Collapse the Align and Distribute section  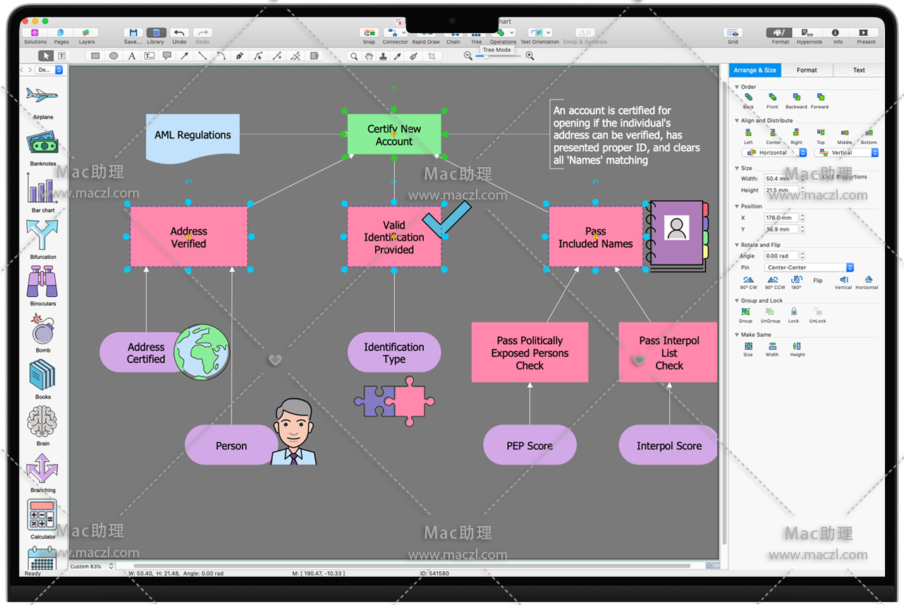point(737,121)
